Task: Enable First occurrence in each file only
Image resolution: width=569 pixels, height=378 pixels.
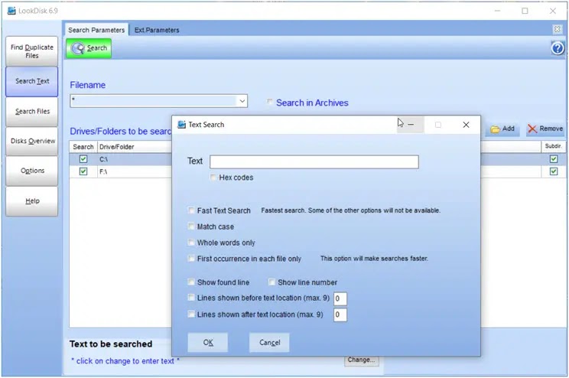Action: pos(191,258)
